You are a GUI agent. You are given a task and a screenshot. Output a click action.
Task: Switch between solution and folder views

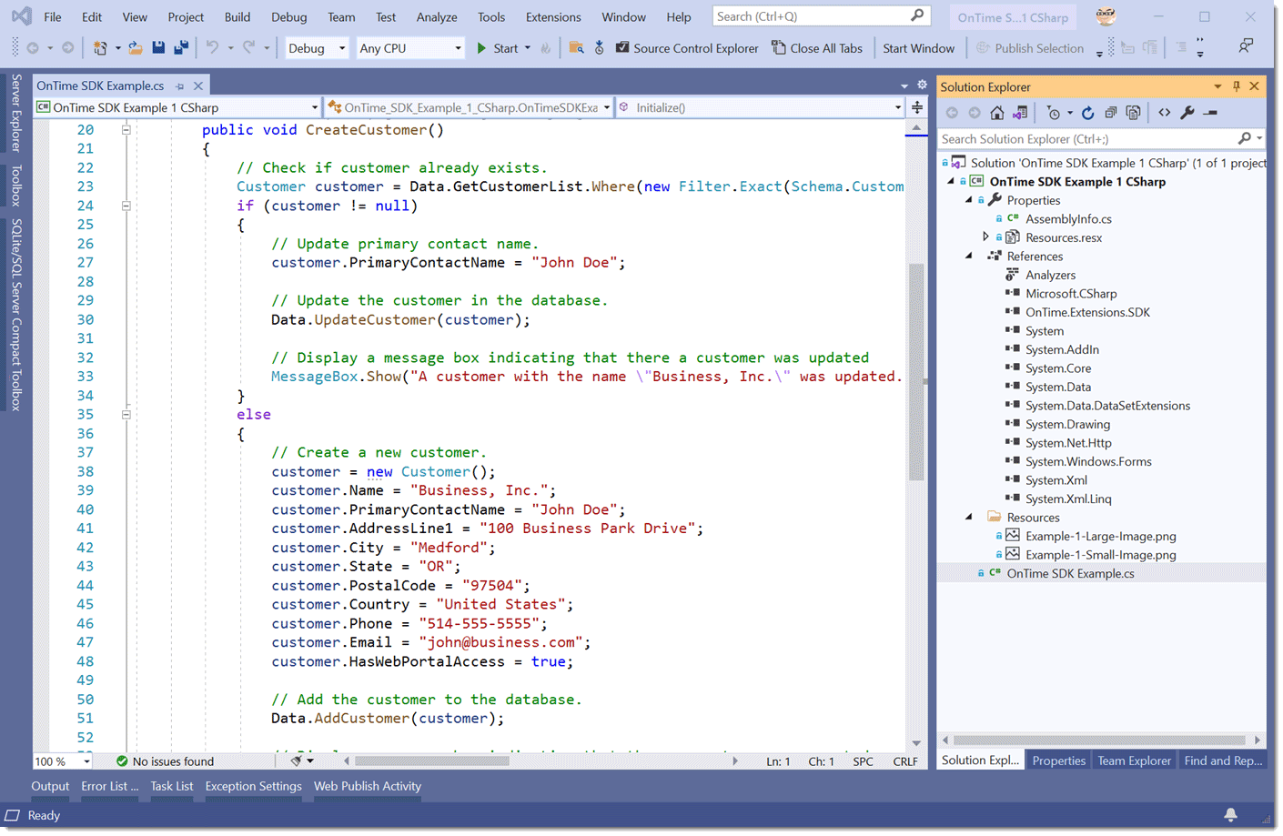pos(1020,113)
